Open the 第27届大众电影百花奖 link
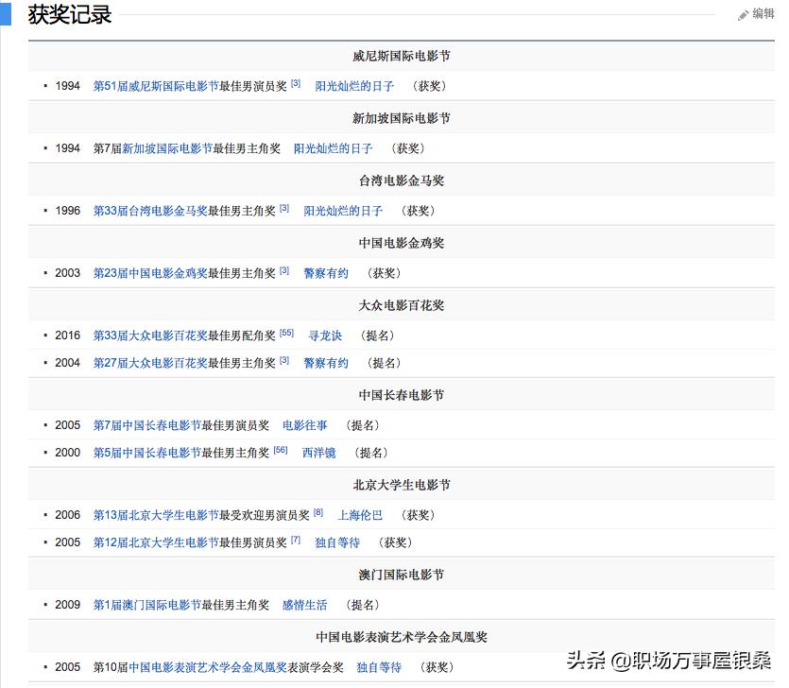The height and width of the screenshot is (688, 789). [150, 363]
